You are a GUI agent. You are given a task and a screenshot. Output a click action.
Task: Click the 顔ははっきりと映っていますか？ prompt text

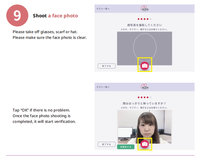(x=144, y=103)
